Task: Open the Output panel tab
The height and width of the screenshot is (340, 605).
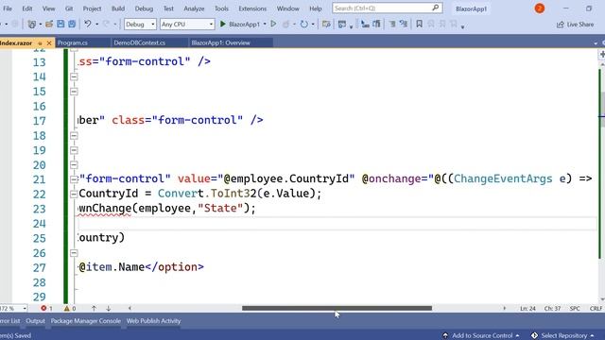Action: click(36, 321)
